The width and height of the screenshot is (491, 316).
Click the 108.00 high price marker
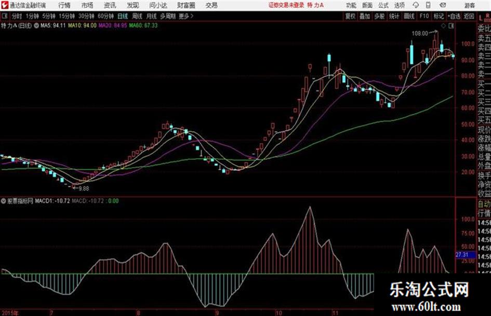click(x=420, y=33)
